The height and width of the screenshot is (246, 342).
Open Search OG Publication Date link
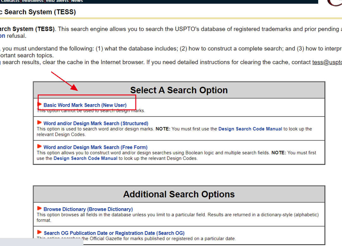pyautogui.click(x=114, y=233)
